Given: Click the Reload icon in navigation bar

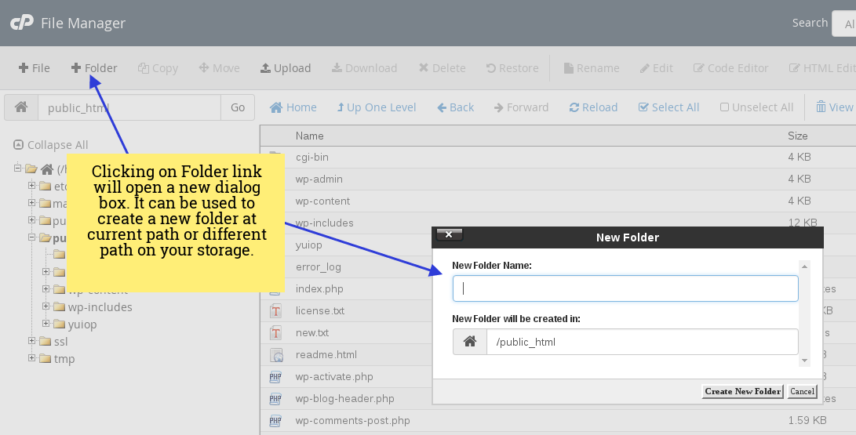Looking at the screenshot, I should coord(593,107).
